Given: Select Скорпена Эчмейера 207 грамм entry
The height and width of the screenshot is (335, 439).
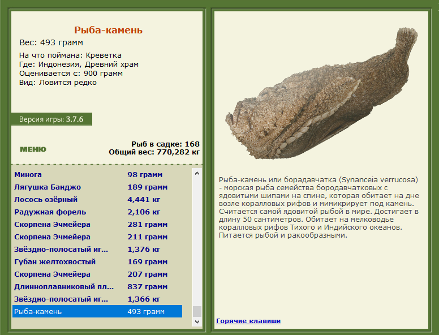Looking at the screenshot, I should (97, 274).
